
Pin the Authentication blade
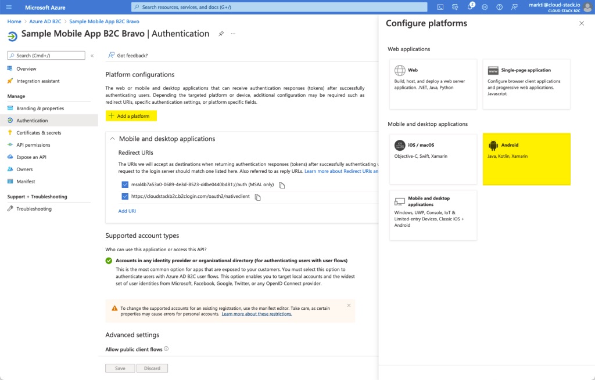coord(221,34)
